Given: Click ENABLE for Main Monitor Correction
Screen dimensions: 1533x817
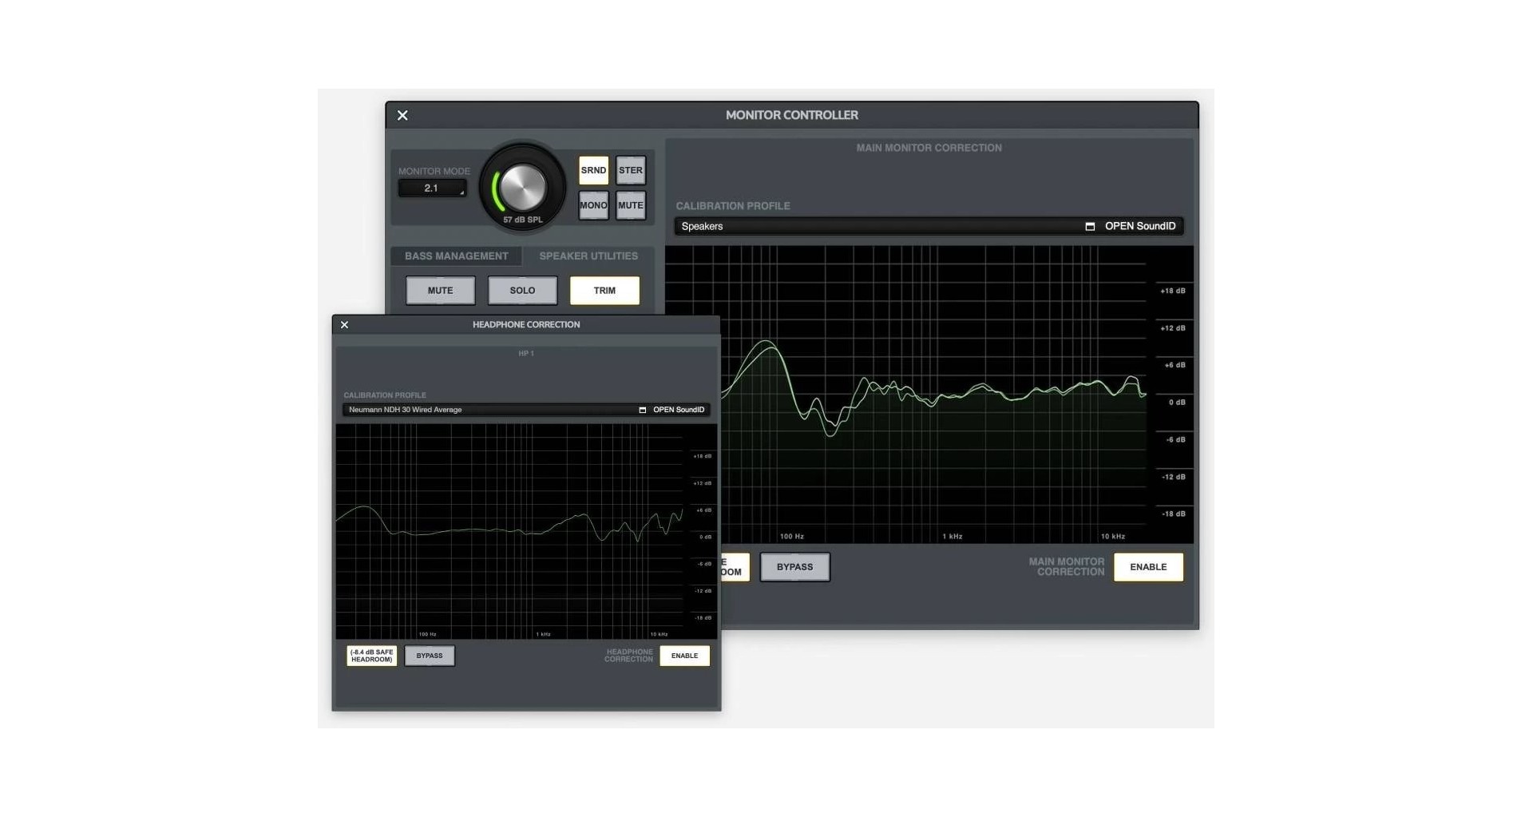Looking at the screenshot, I should point(1148,567).
